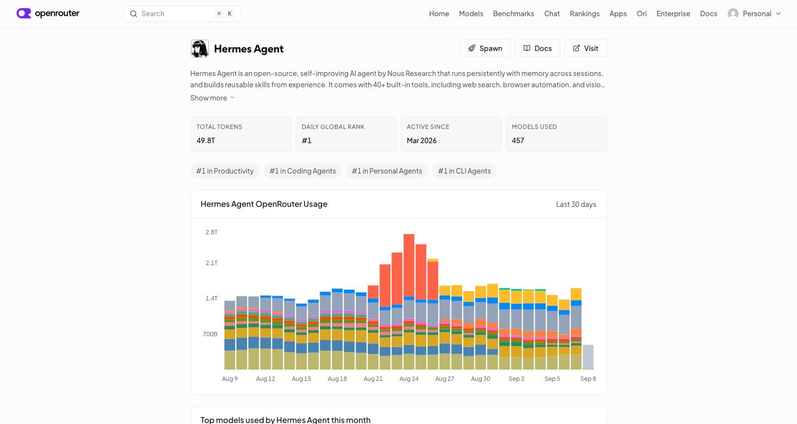Click the Personal account avatar icon

[733, 14]
